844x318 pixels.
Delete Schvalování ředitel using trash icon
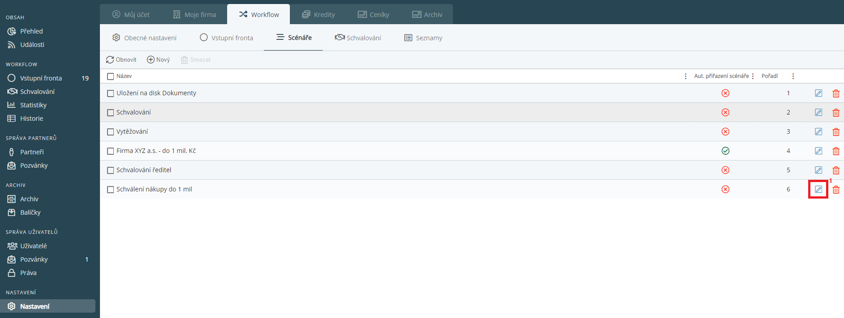pyautogui.click(x=835, y=170)
